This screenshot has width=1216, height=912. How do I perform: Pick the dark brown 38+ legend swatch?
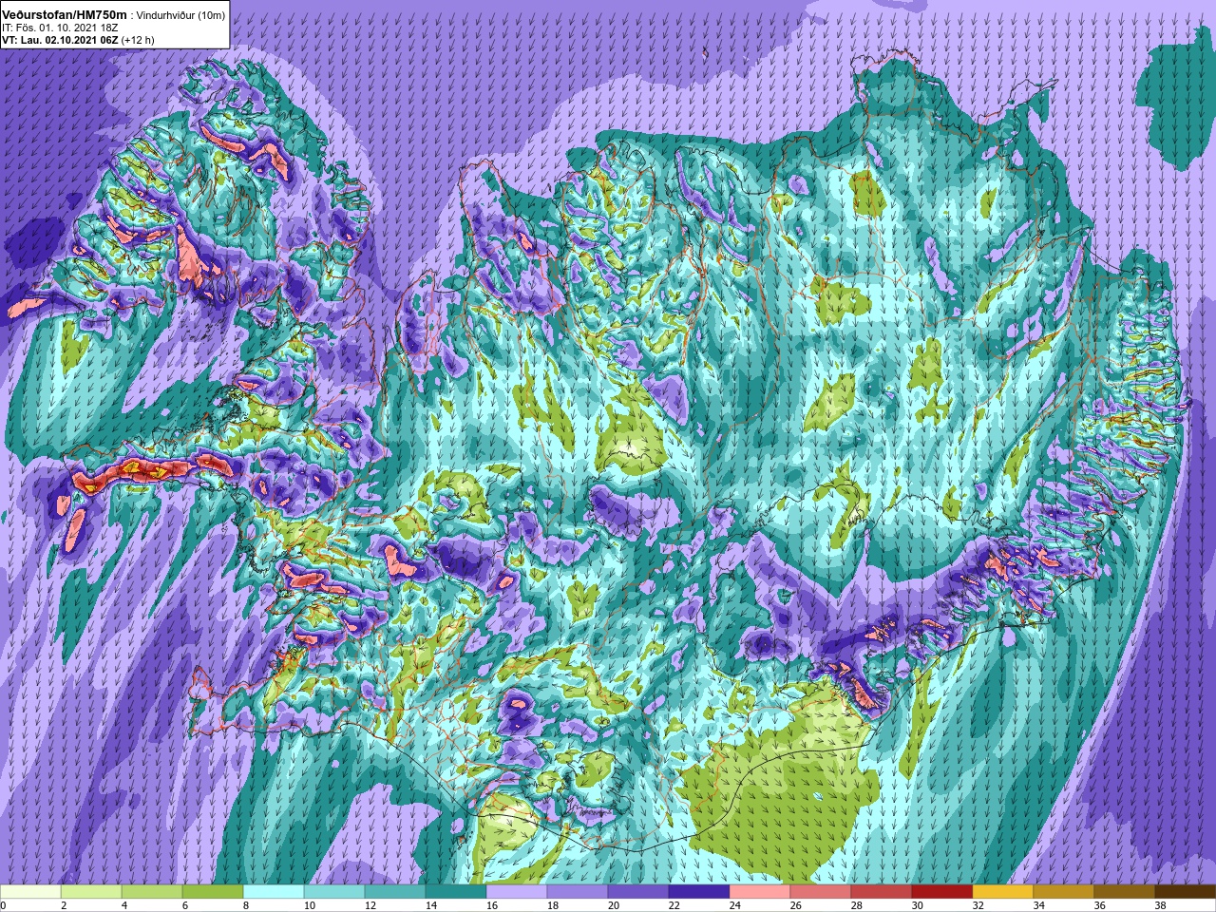[1186, 892]
